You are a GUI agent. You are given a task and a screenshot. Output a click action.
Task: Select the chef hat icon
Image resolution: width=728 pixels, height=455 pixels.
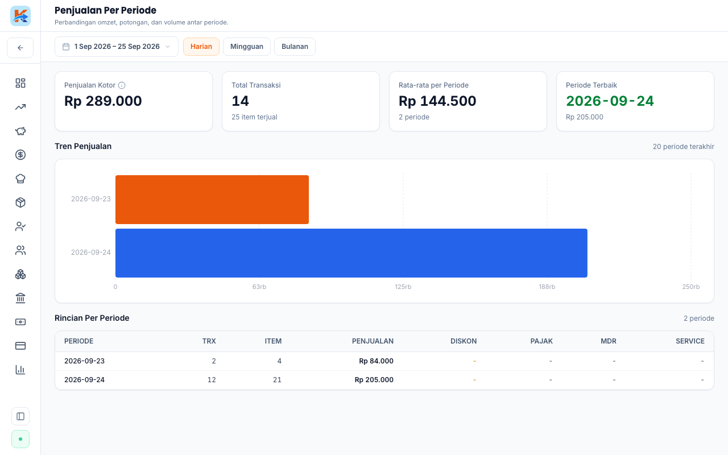click(x=20, y=179)
